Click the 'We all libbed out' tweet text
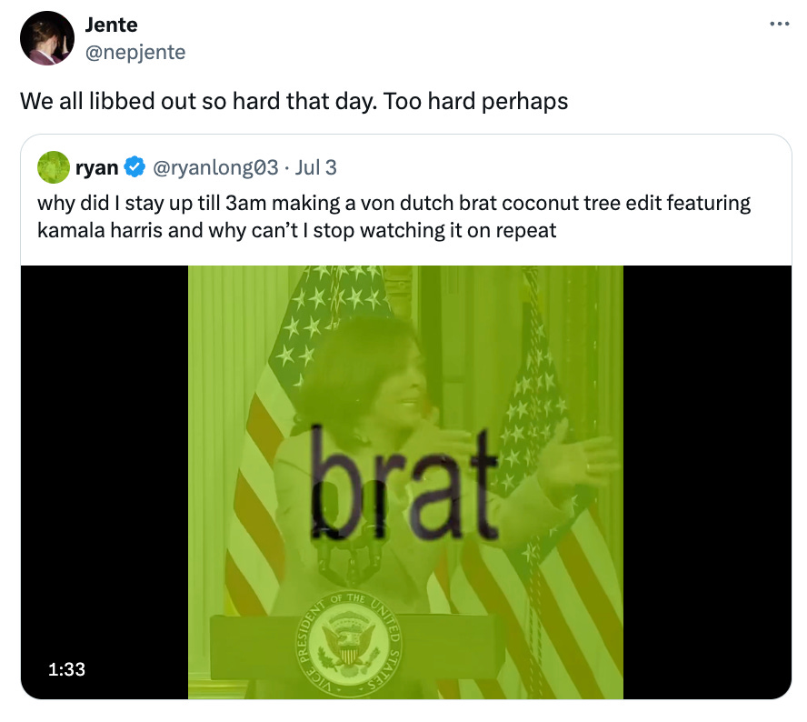 tap(294, 101)
